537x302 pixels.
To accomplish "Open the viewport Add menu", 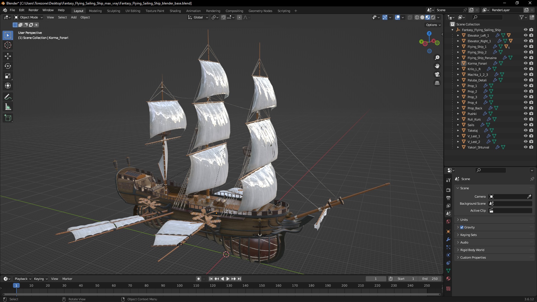I will coord(74,17).
